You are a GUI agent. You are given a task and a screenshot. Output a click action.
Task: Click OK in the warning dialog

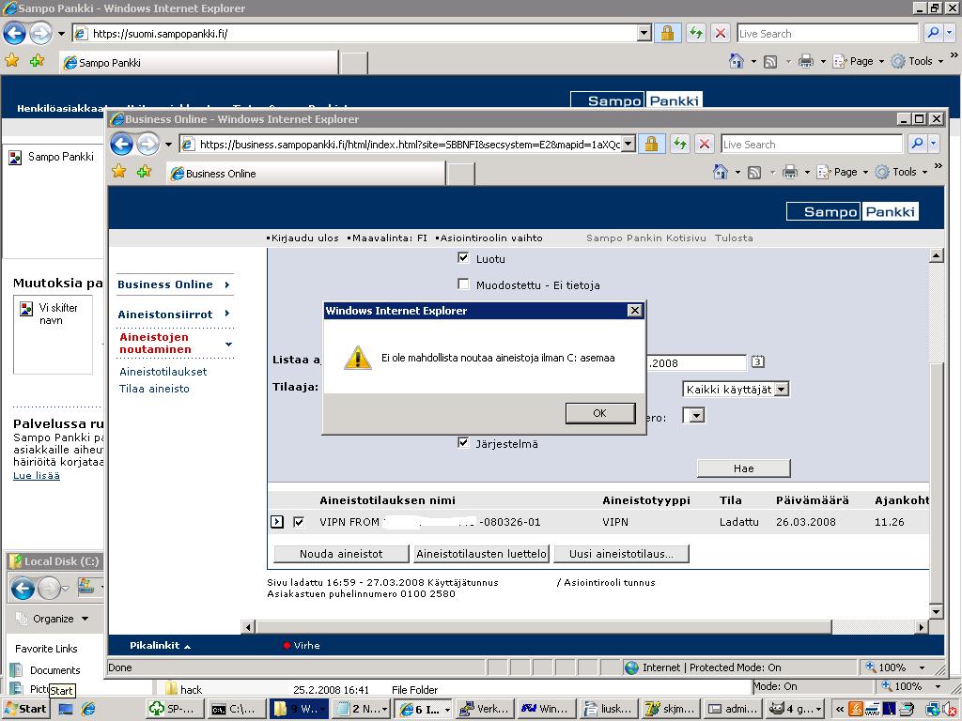tap(599, 413)
